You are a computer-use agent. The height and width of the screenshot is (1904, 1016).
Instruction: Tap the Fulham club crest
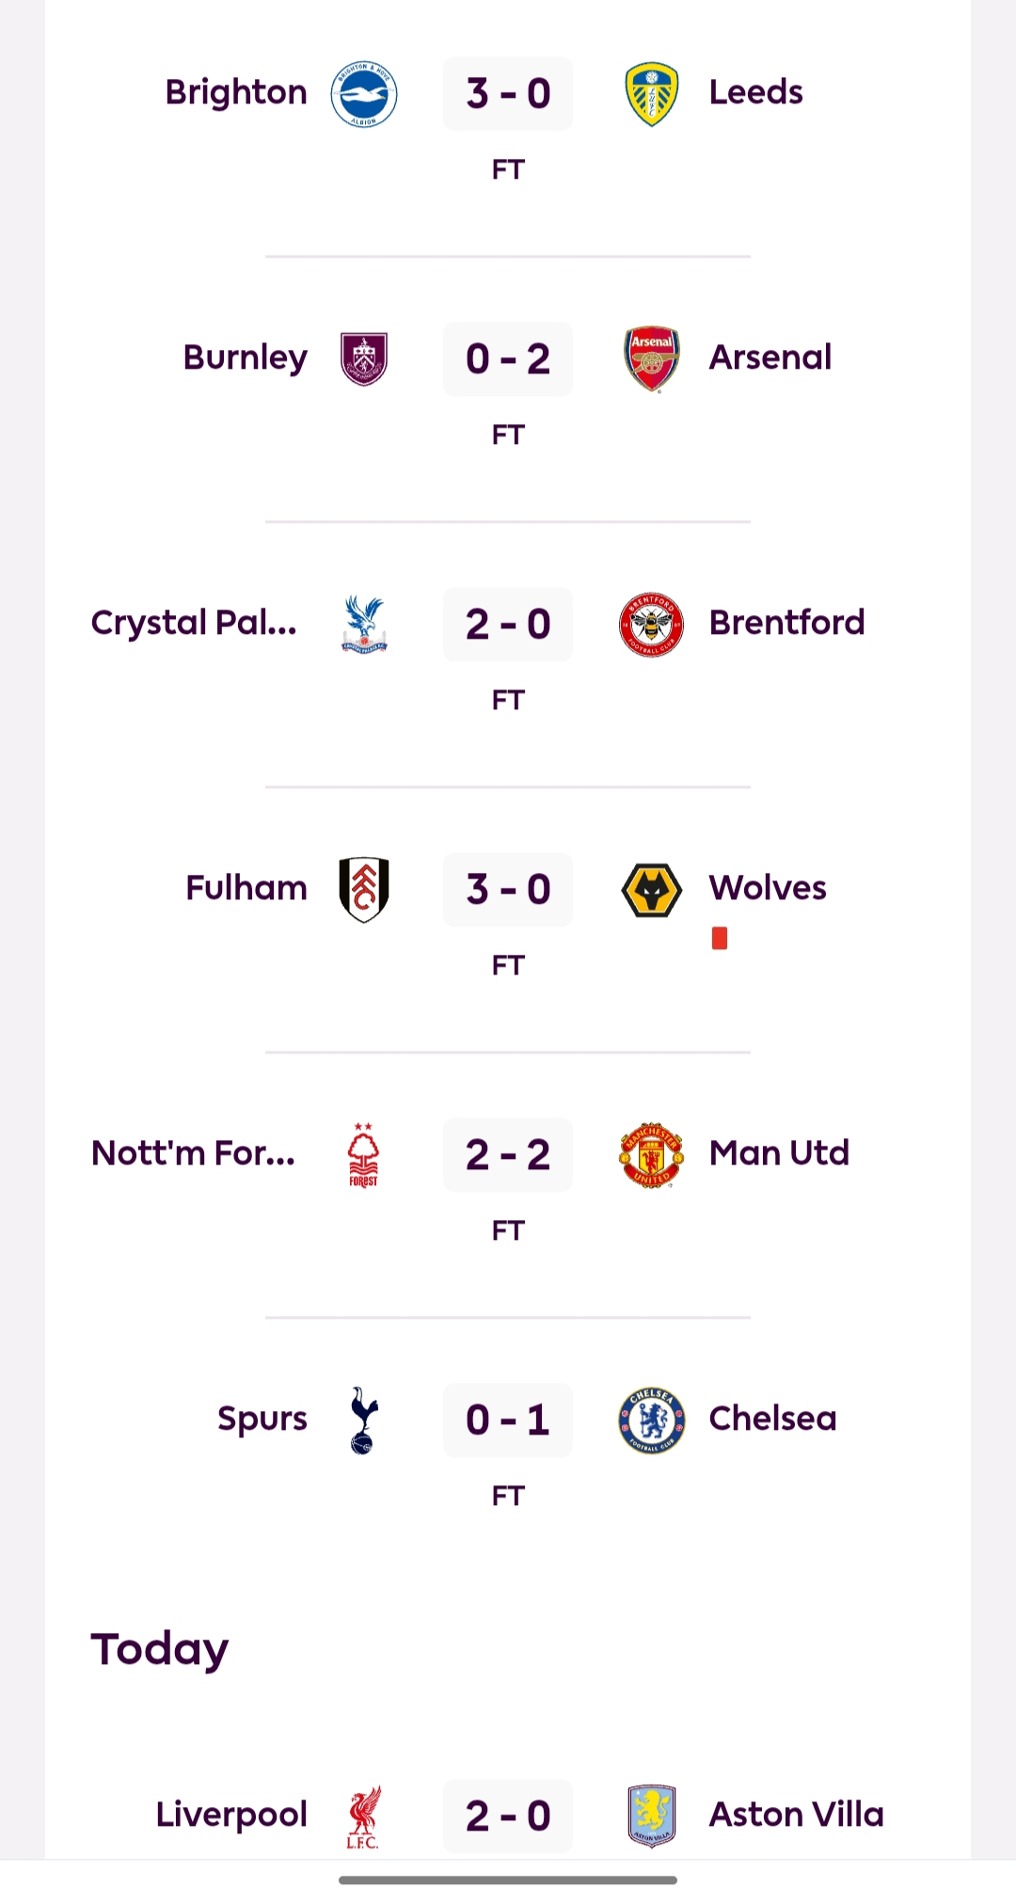[x=364, y=889]
